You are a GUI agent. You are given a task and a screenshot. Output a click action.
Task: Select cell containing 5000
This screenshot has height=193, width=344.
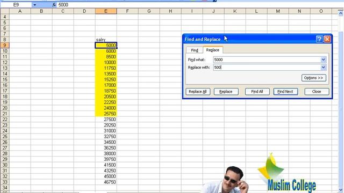(x=106, y=45)
